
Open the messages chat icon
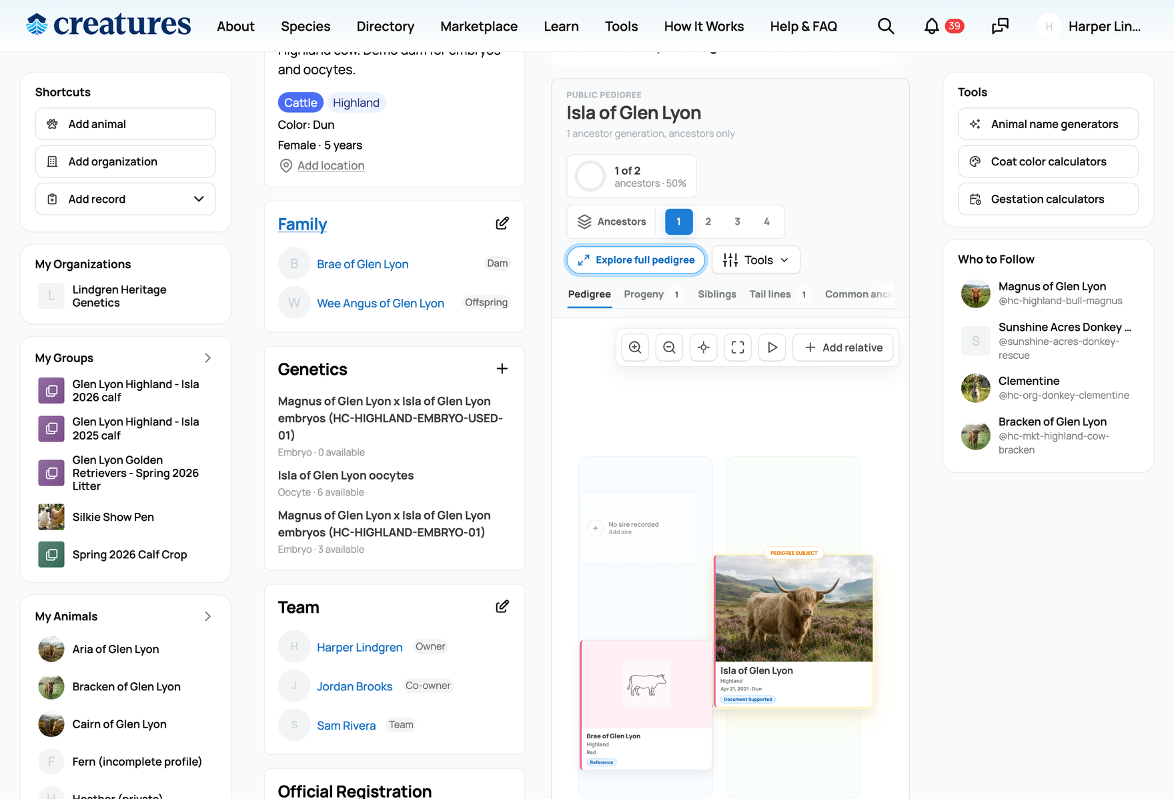click(x=1000, y=26)
